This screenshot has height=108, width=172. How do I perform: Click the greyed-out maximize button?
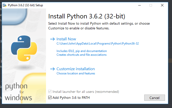tap(151, 5)
